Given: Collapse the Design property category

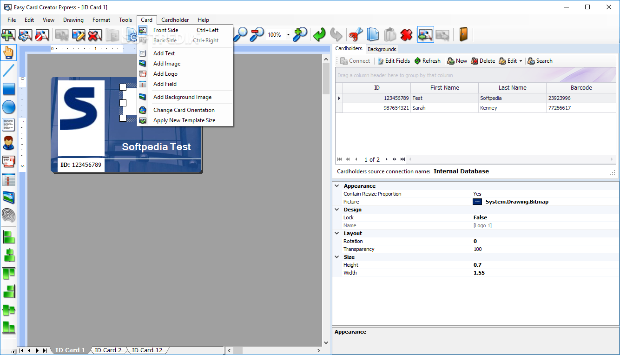Looking at the screenshot, I should (337, 210).
